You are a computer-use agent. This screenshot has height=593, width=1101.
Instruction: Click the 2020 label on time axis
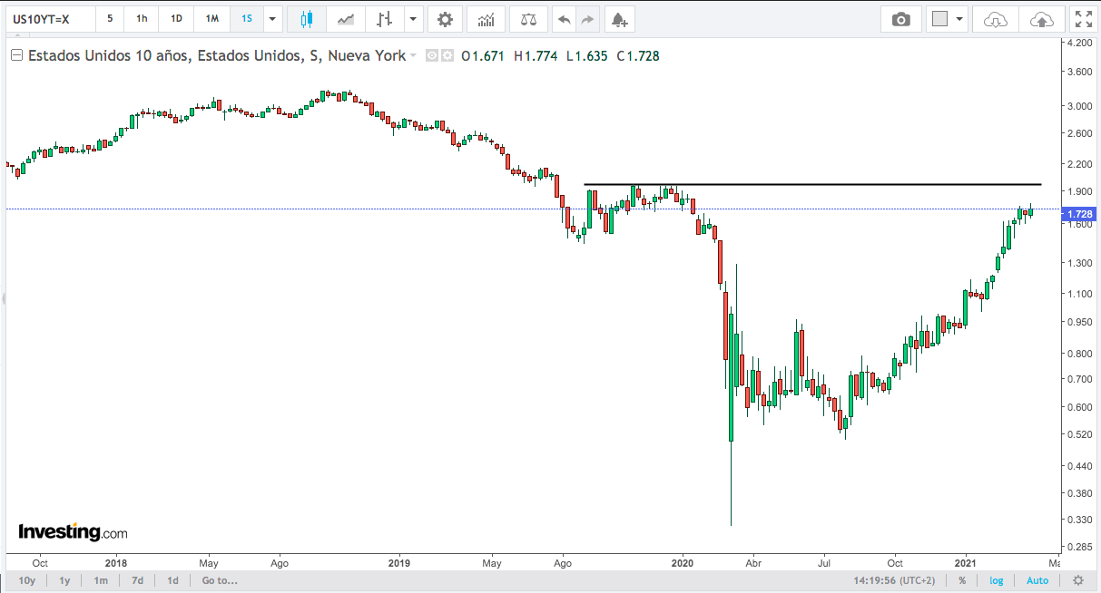point(683,562)
